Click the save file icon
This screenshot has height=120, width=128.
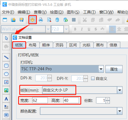(21, 20)
